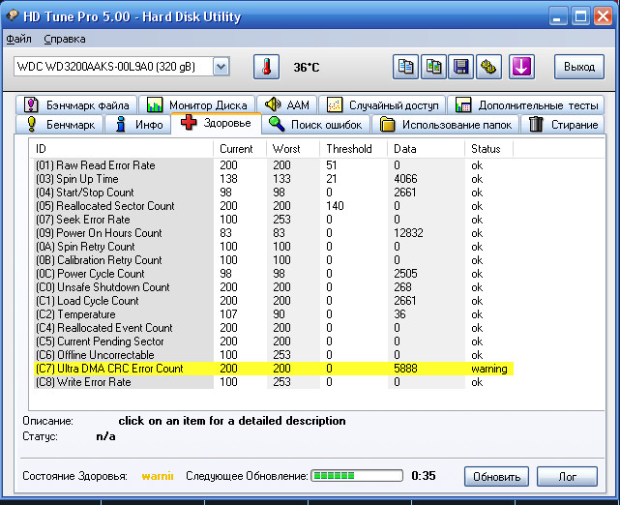Switch to the Монитор Диска tab
Image resolution: width=620 pixels, height=505 pixels.
point(196,105)
